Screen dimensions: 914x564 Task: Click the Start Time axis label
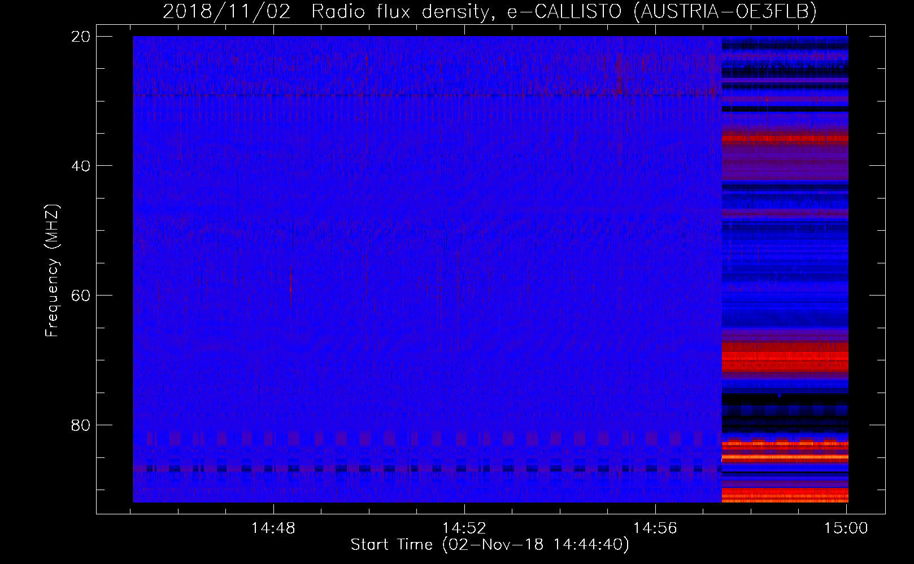490,545
